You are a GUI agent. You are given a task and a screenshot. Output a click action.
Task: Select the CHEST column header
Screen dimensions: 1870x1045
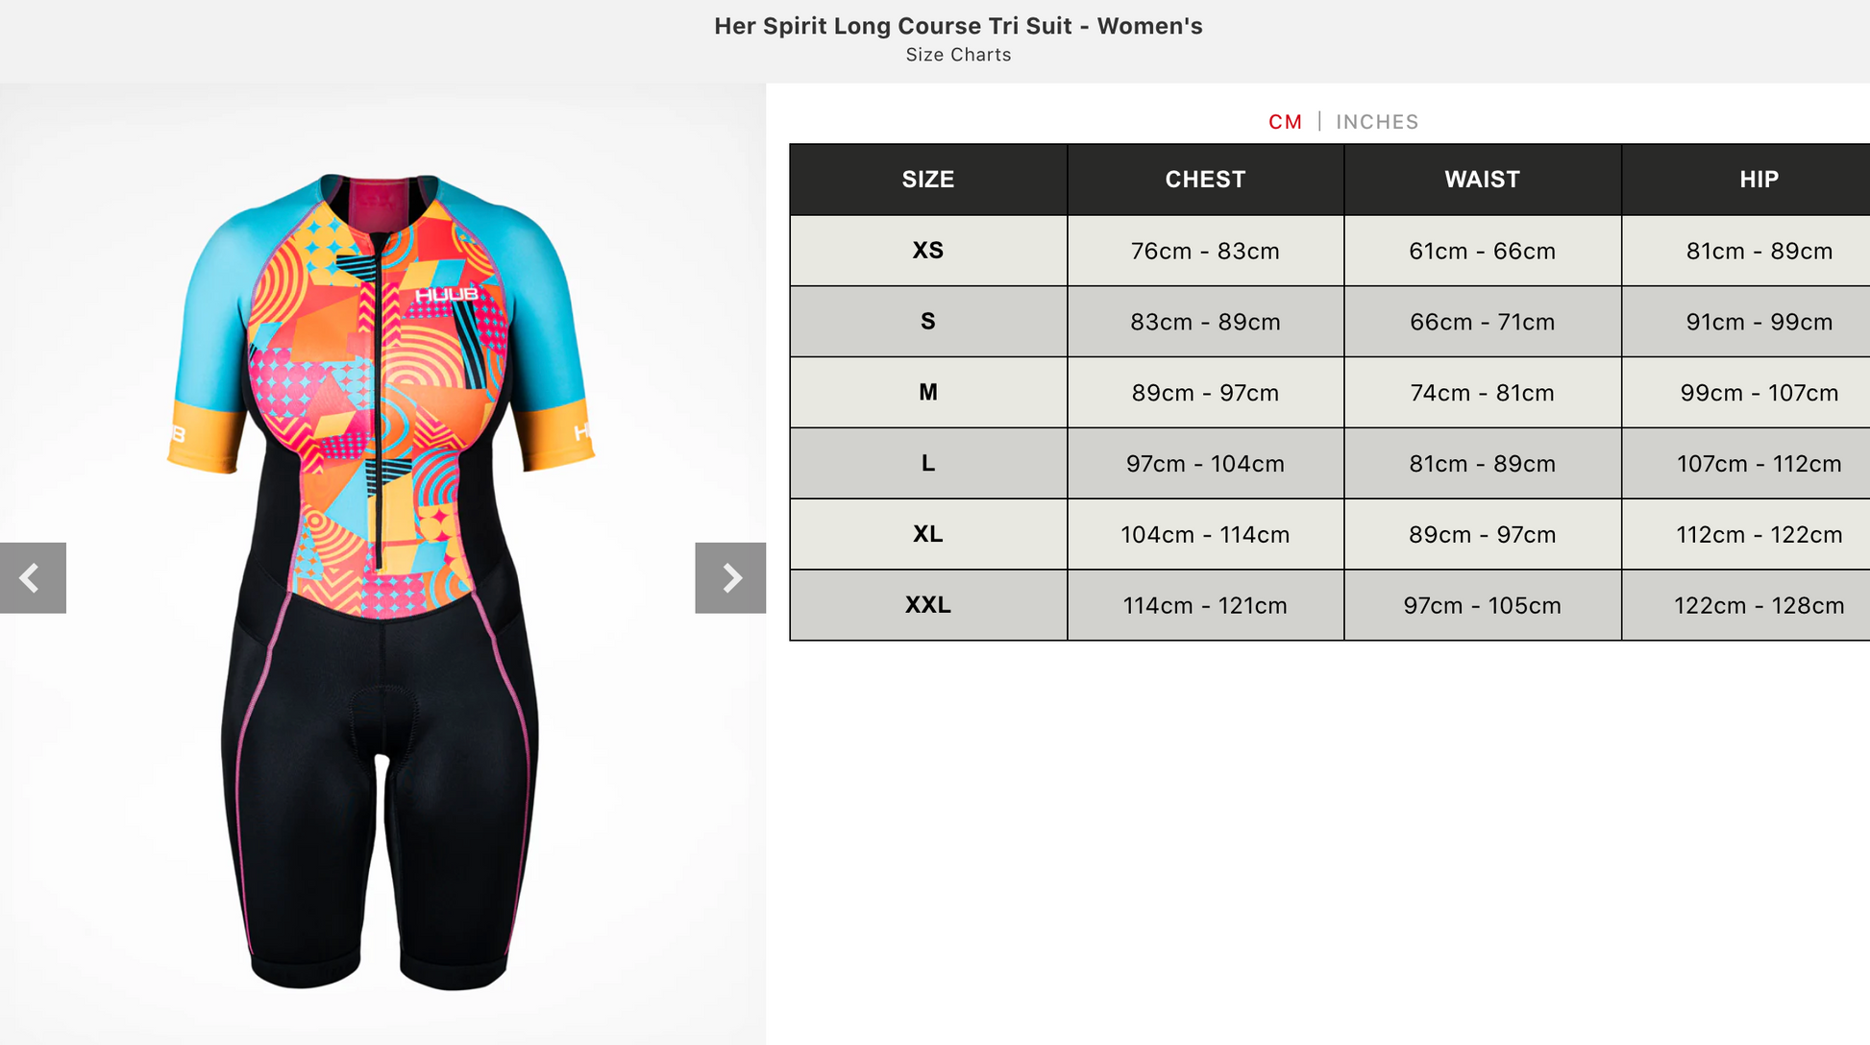pos(1205,180)
